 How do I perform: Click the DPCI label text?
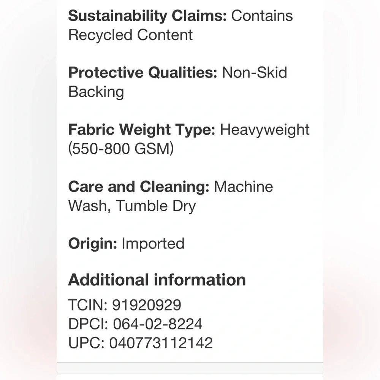click(x=88, y=324)
